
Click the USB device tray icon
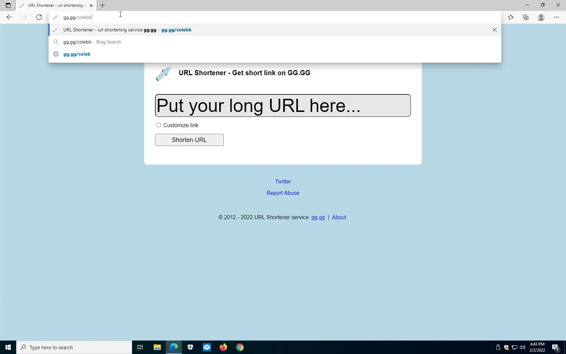(x=498, y=347)
